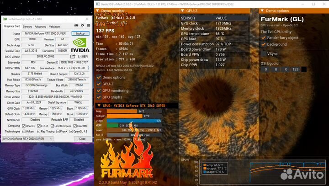The image size is (329, 186).
Task: Click hotspot 77°C bar
Action: tap(134, 116)
